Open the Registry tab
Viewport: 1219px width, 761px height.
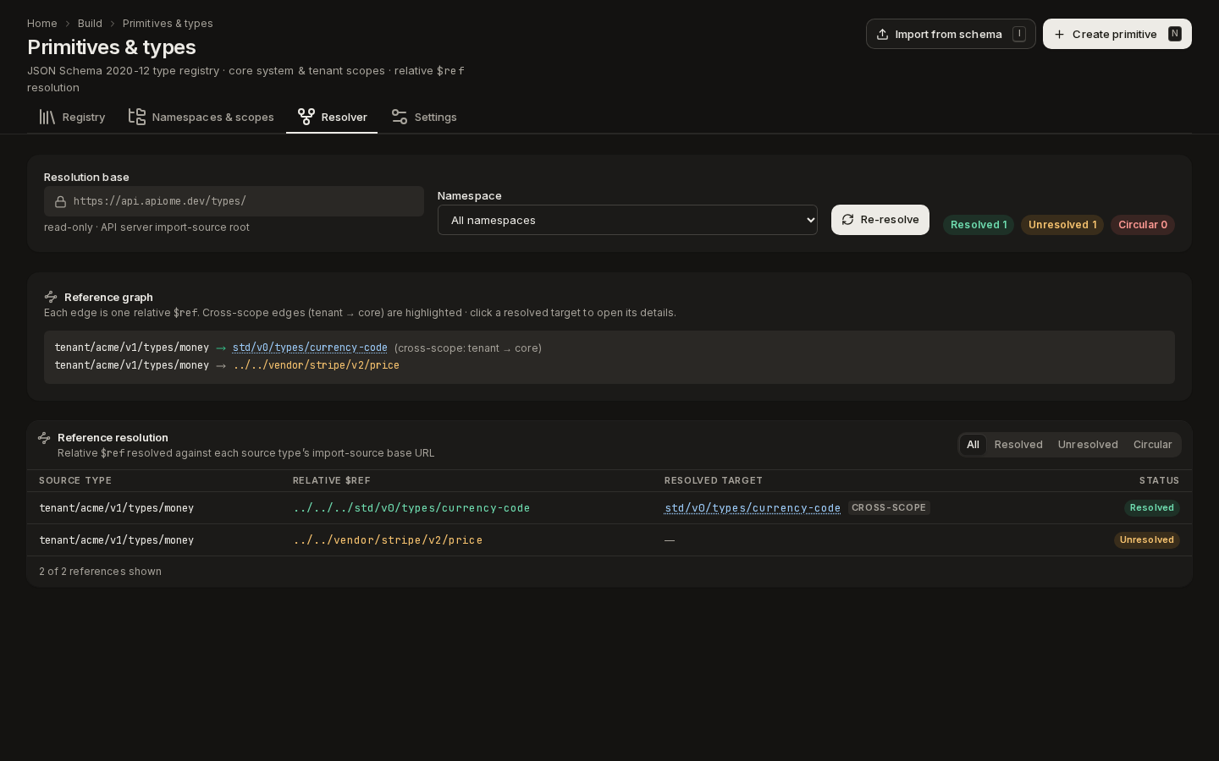pos(72,117)
